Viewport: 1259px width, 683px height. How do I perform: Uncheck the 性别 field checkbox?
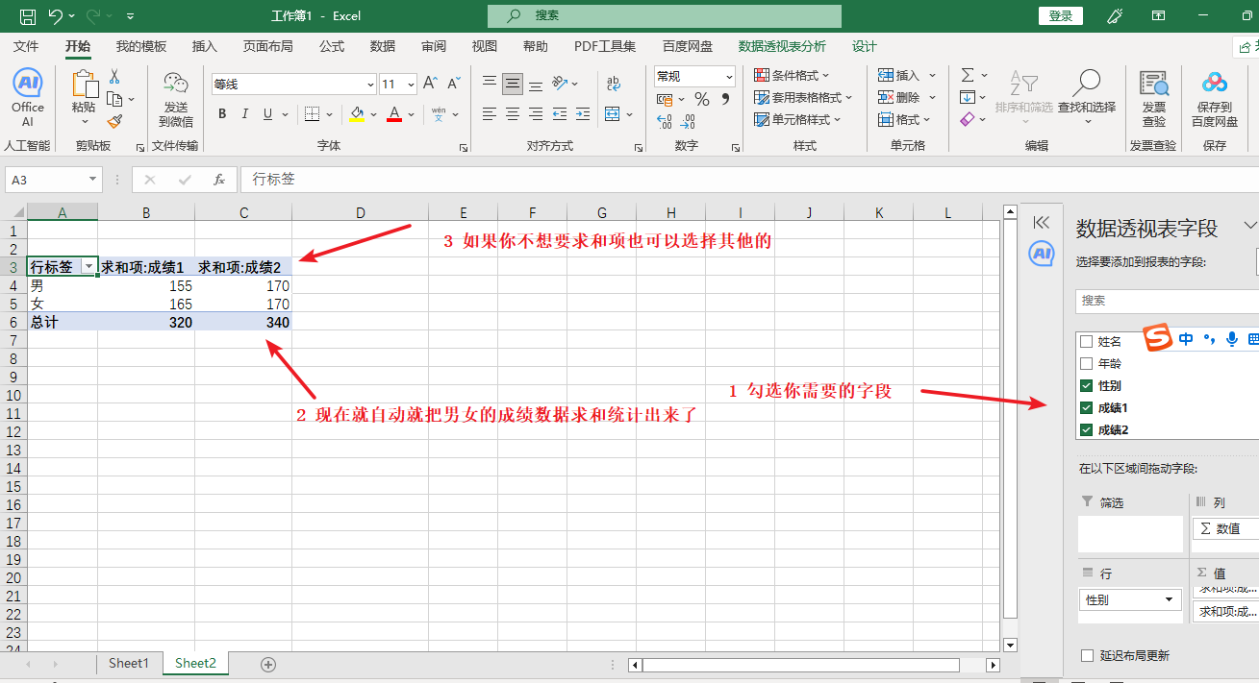pos(1085,386)
